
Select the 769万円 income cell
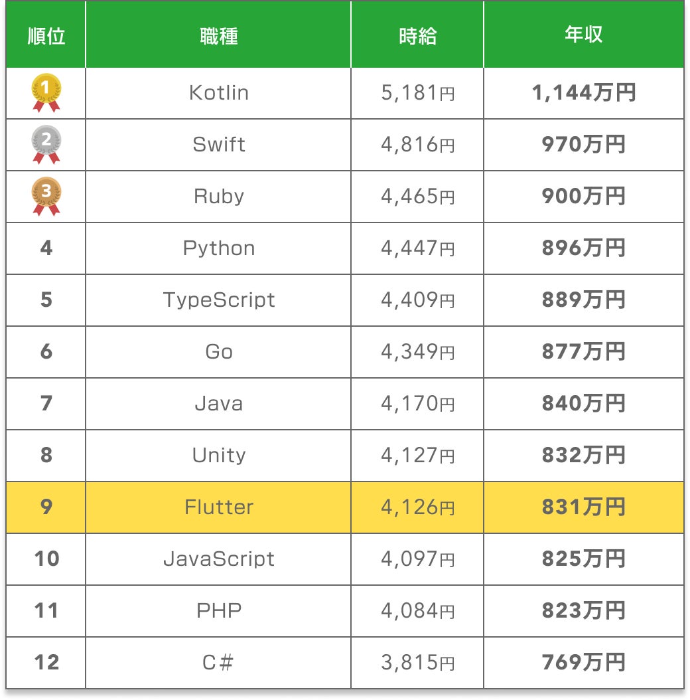[x=583, y=663]
